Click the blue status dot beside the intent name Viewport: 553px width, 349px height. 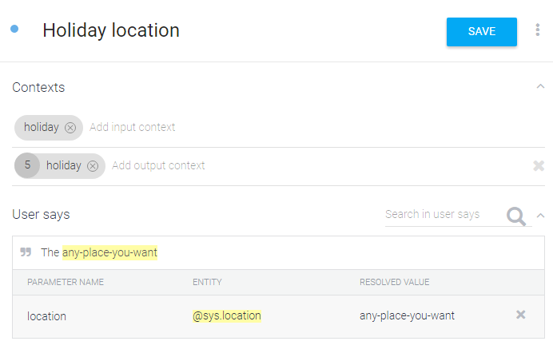pos(14,30)
